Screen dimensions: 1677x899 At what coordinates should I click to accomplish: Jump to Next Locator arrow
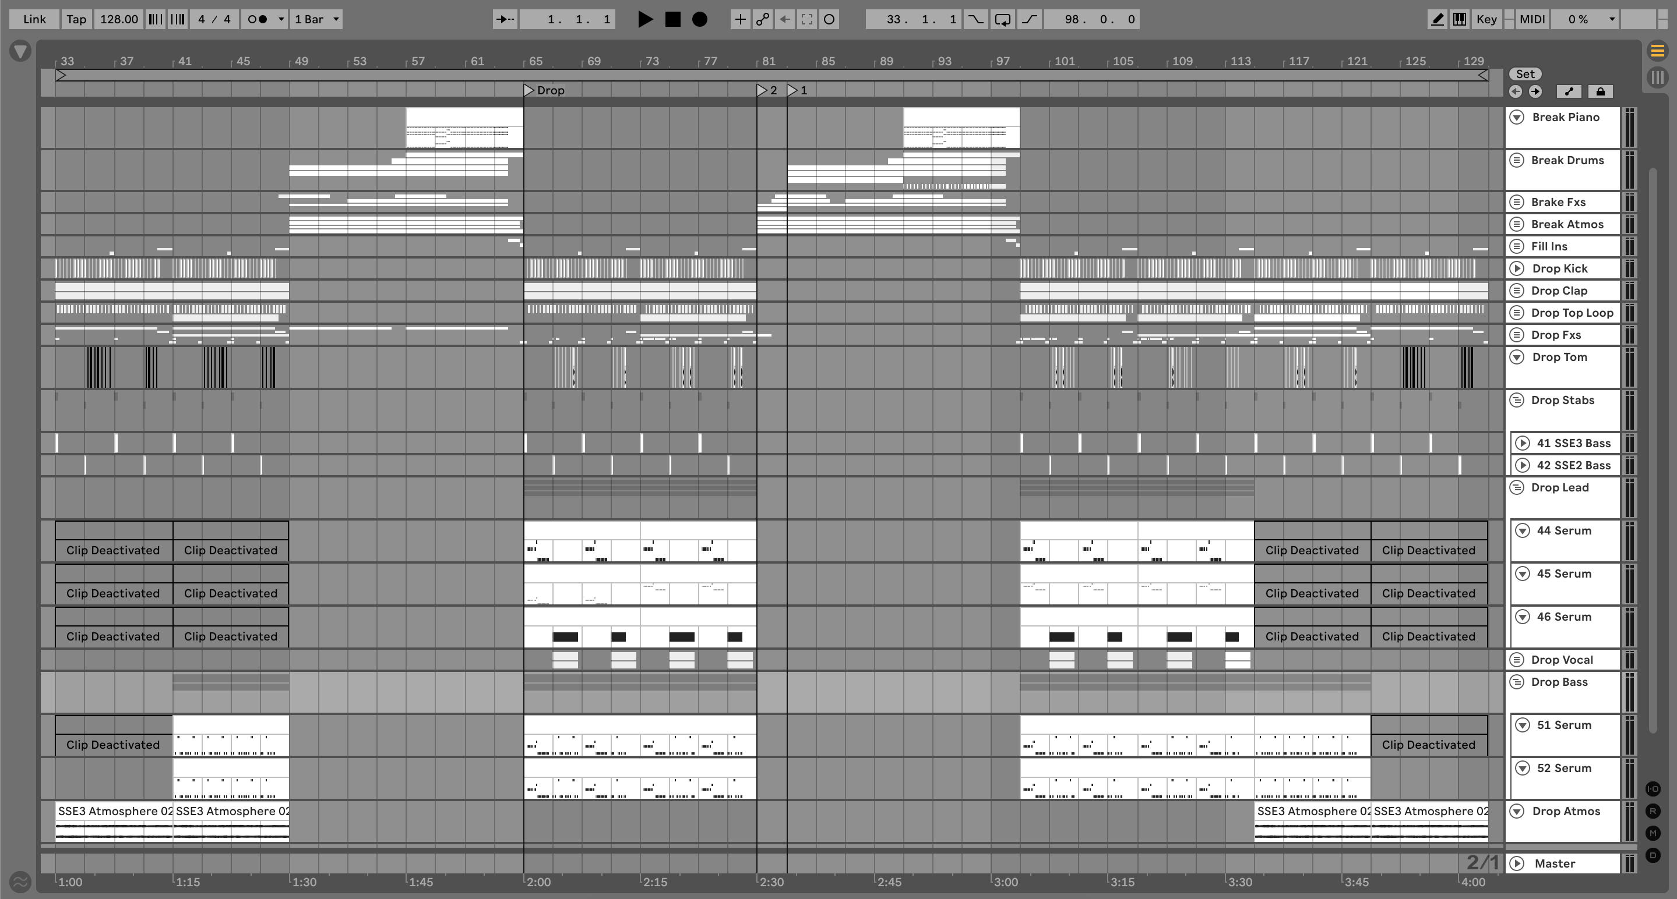(1535, 91)
